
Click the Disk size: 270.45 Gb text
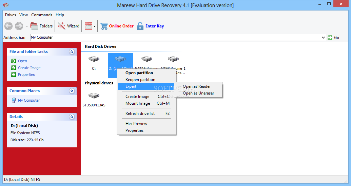tap(27, 140)
